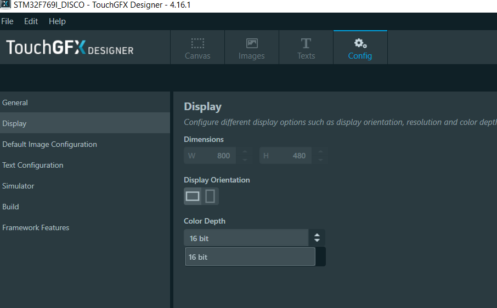Click the width field showing 800
This screenshot has height=308, width=497.
(x=210, y=156)
